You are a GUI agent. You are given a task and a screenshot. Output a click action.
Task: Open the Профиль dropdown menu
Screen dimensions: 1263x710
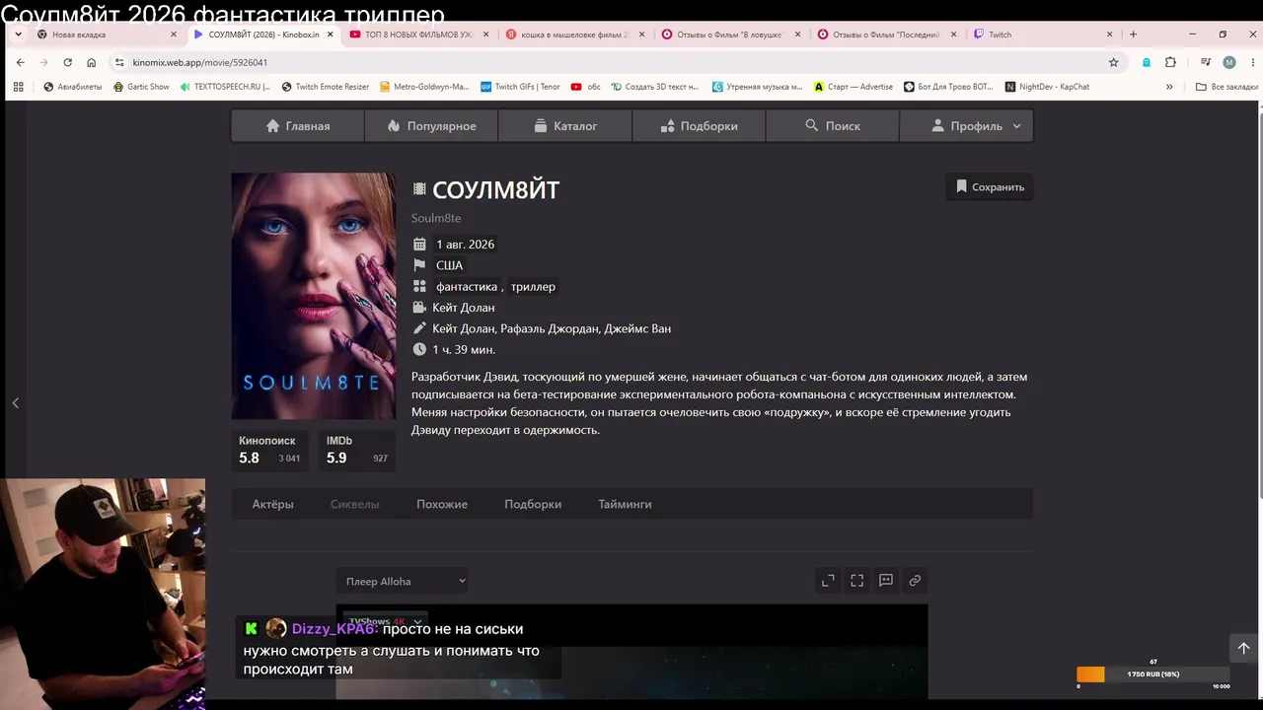pos(966,126)
